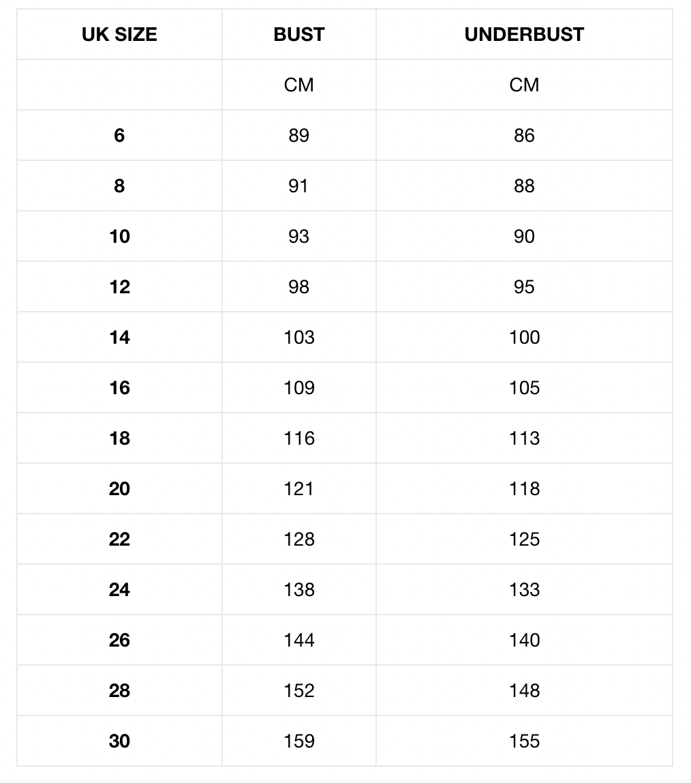Click the UK SIZE column header
The height and width of the screenshot is (783, 691).
coord(119,35)
